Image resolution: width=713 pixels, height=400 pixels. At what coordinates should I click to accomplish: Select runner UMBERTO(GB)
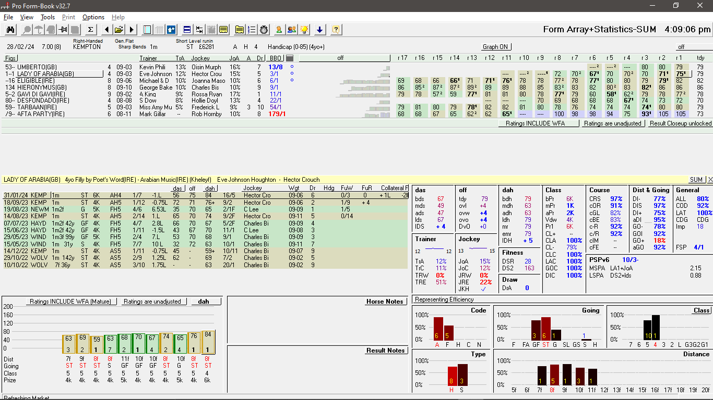(38, 67)
